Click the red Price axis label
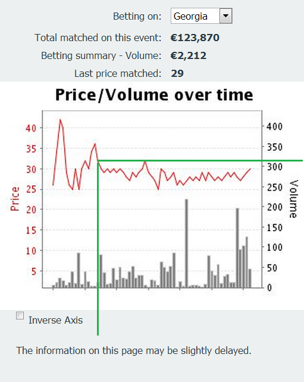The height and width of the screenshot is (382, 304). pos(15,199)
